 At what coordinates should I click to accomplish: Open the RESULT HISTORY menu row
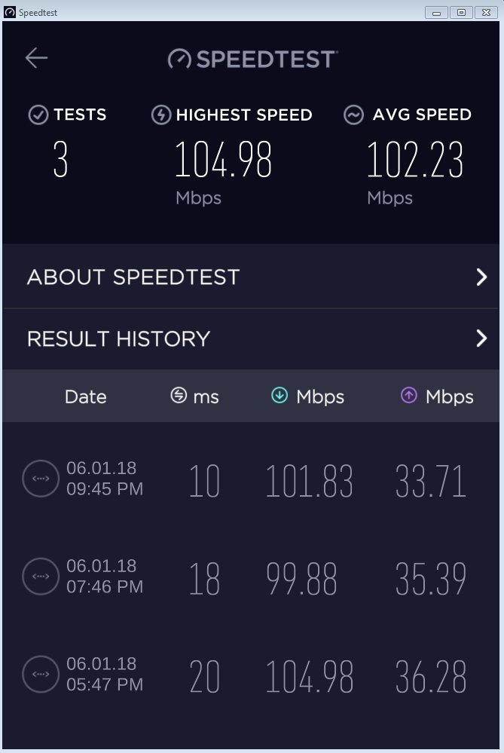(x=251, y=339)
